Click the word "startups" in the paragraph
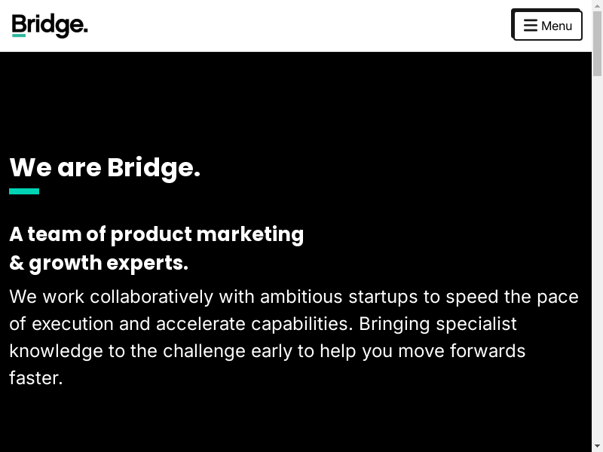The height and width of the screenshot is (452, 603). point(383,296)
